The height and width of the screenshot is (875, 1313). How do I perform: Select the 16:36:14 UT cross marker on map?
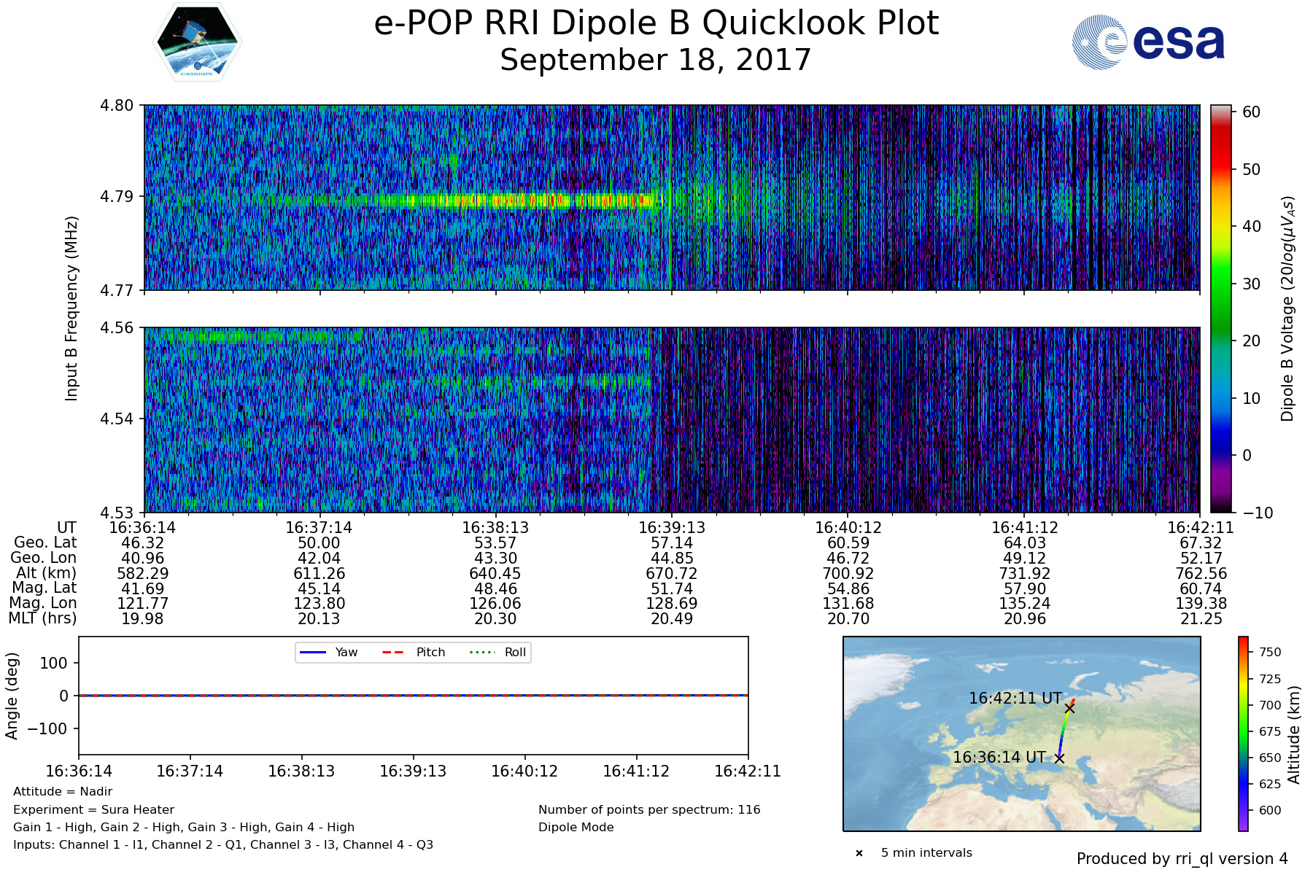tap(1059, 758)
